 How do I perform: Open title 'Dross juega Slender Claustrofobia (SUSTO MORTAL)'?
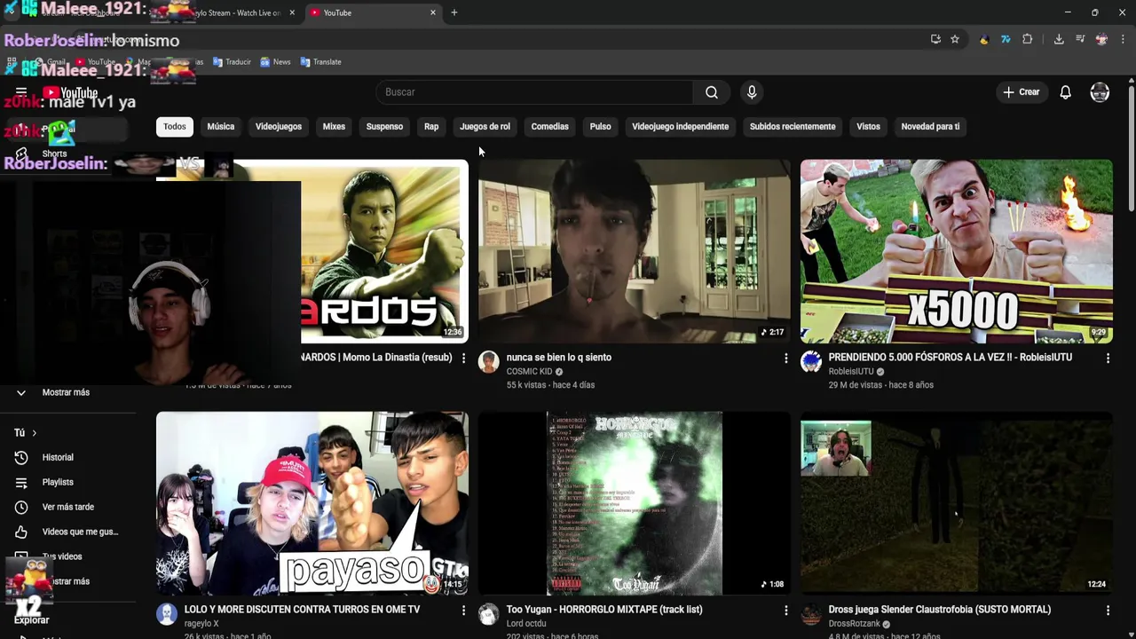click(940, 610)
